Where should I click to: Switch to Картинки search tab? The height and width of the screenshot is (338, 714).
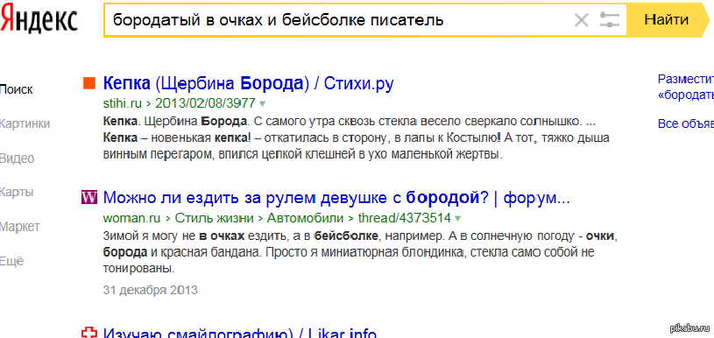25,123
